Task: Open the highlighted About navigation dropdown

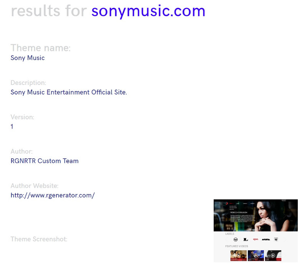Action: coord(231,204)
